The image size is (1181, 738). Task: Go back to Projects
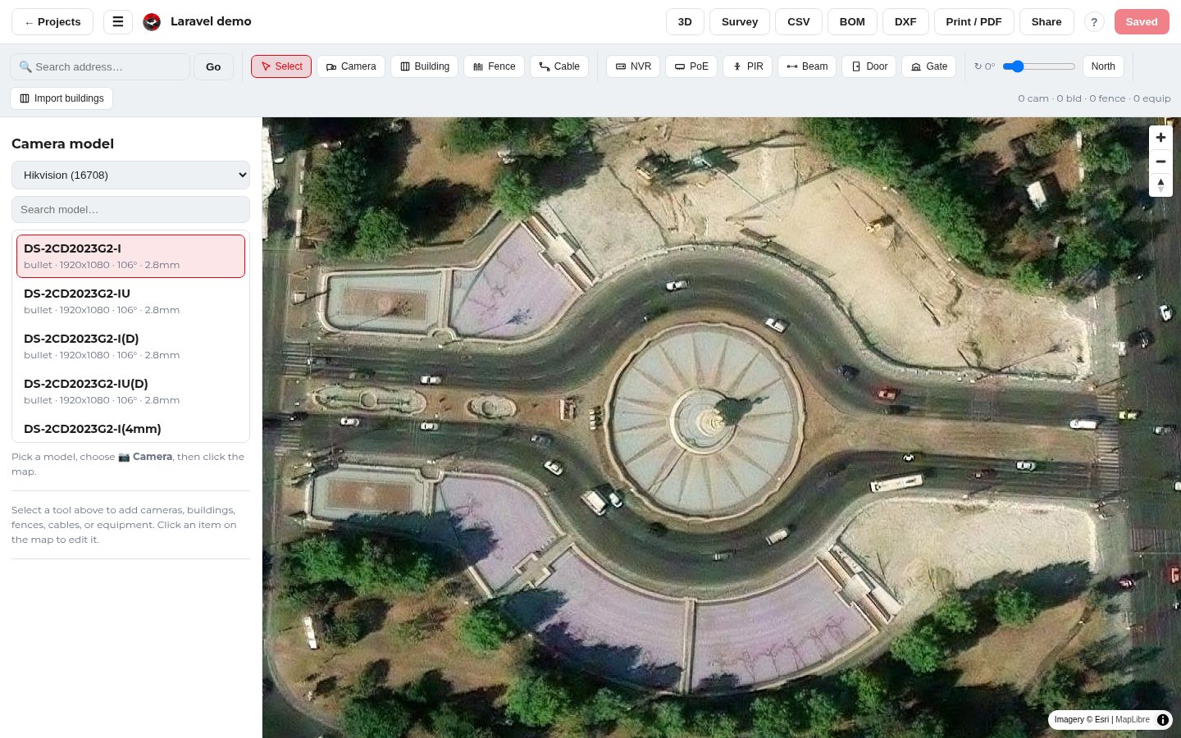point(52,22)
